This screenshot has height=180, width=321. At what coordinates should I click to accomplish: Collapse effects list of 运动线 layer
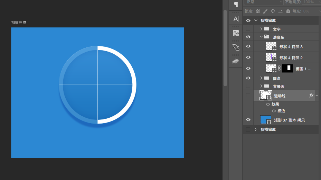point(317,96)
